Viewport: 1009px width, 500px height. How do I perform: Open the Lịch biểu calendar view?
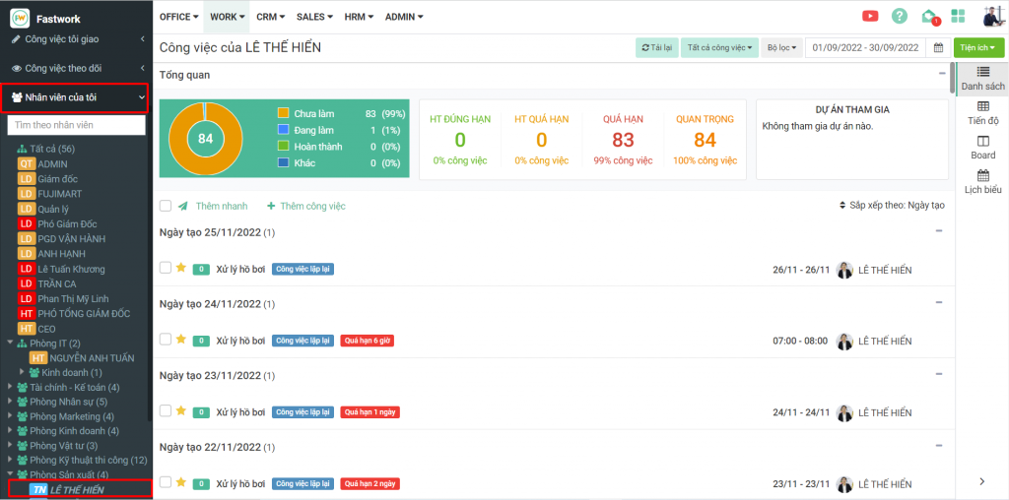click(x=981, y=182)
